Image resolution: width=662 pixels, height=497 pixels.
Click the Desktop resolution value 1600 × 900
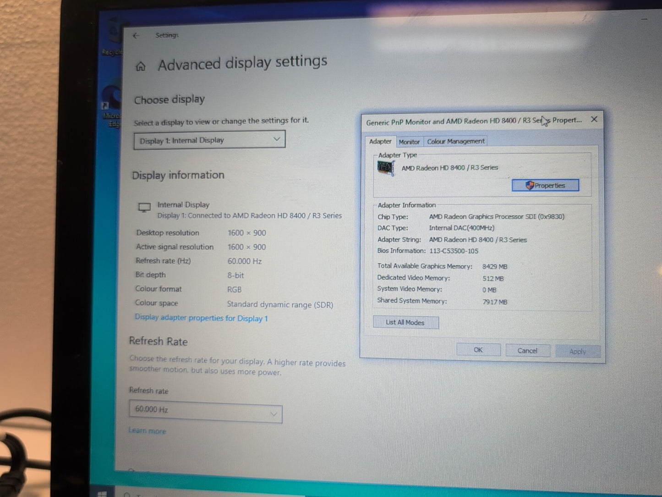coord(247,233)
